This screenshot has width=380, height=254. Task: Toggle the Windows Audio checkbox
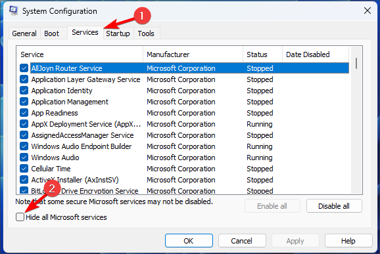point(24,158)
